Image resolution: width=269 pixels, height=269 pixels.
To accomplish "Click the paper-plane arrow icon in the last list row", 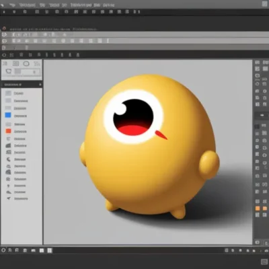I will 9,198.
